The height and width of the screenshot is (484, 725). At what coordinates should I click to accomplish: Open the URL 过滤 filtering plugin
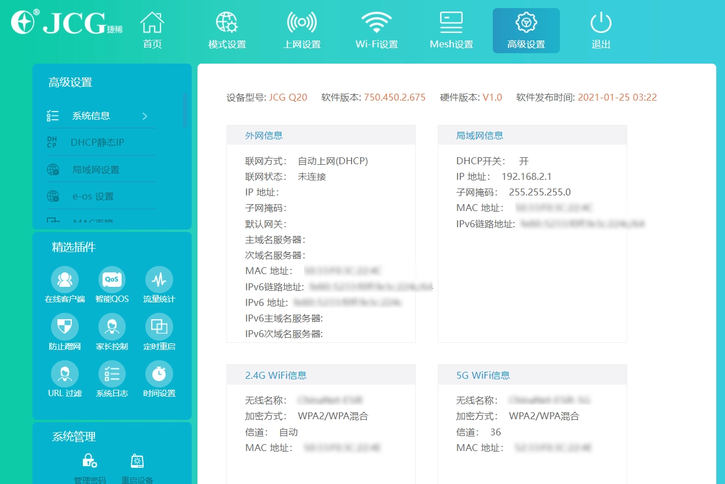tap(65, 379)
